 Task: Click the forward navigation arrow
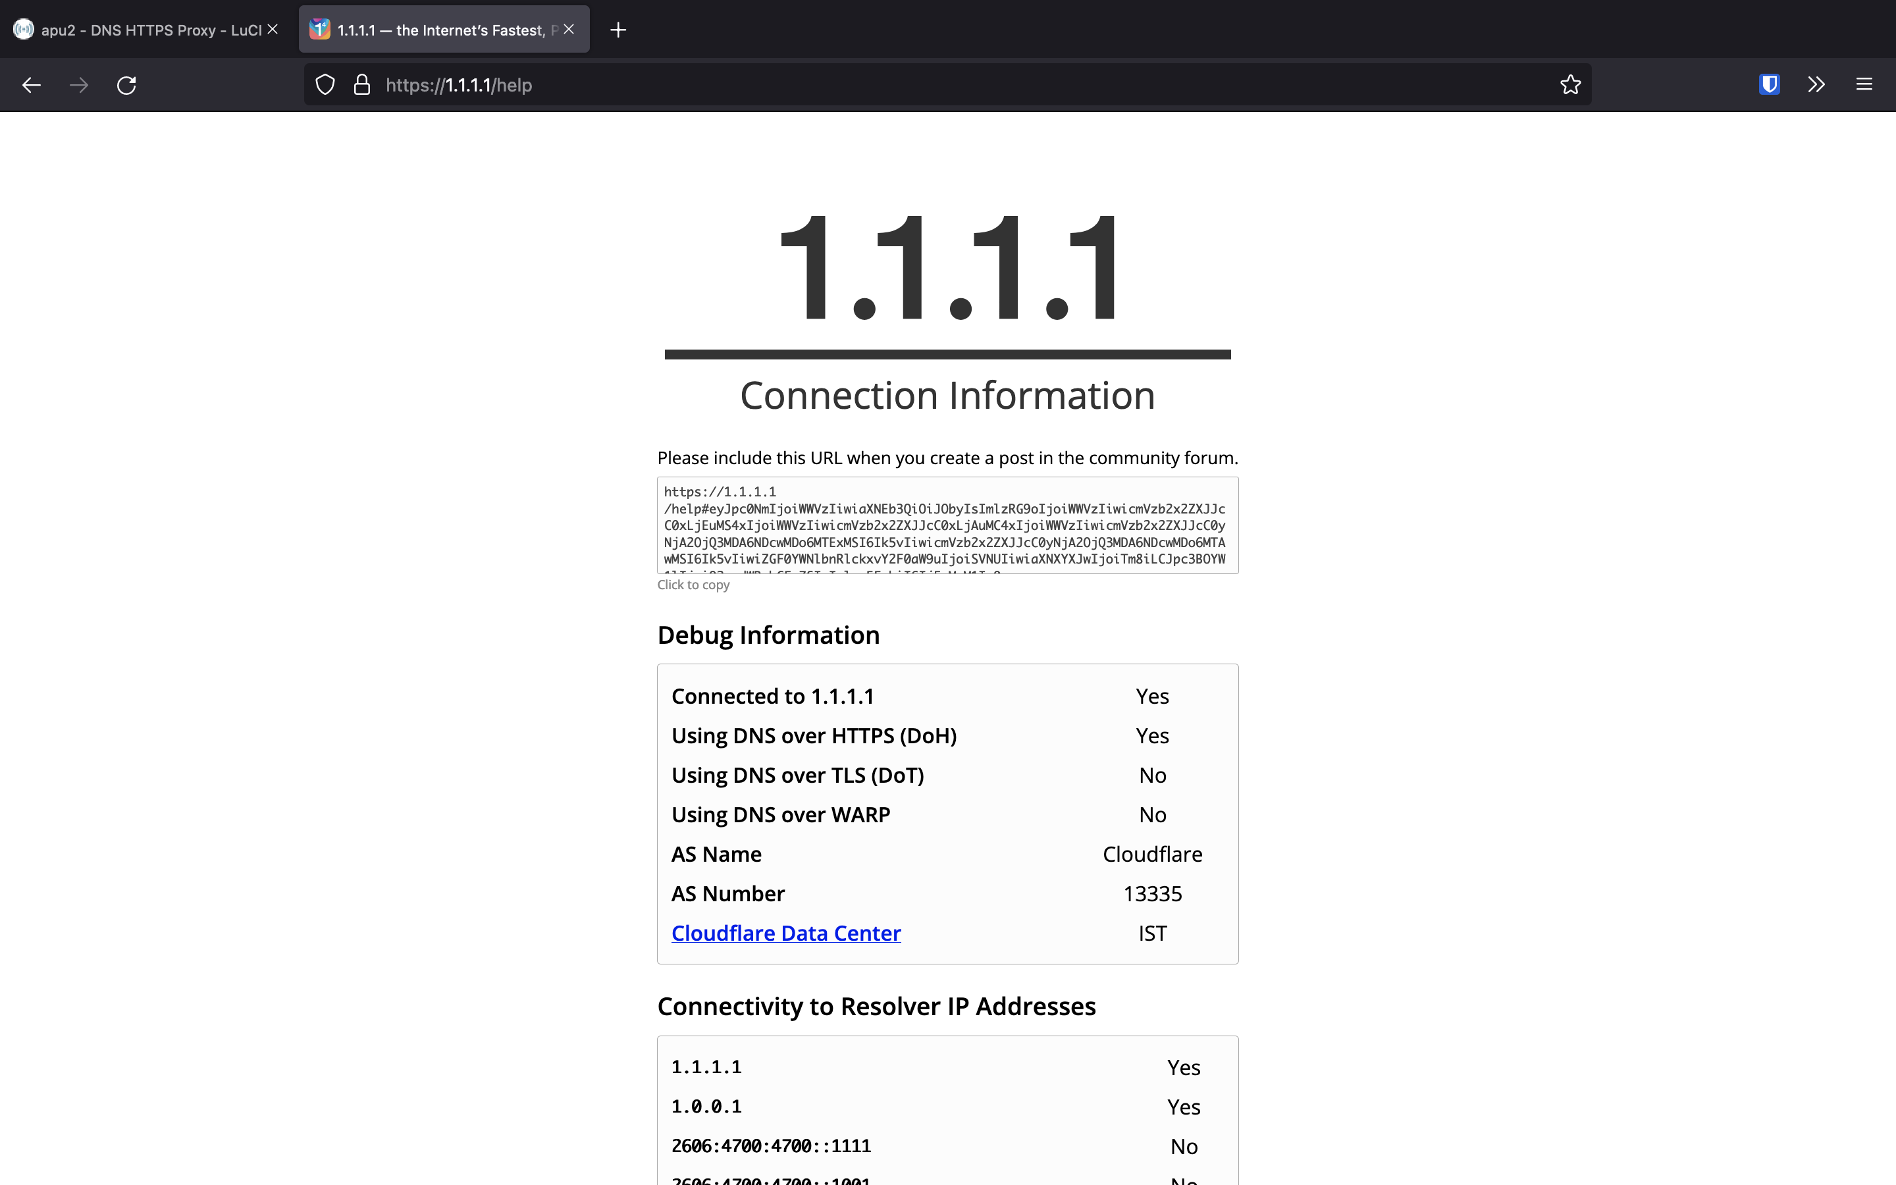(79, 85)
